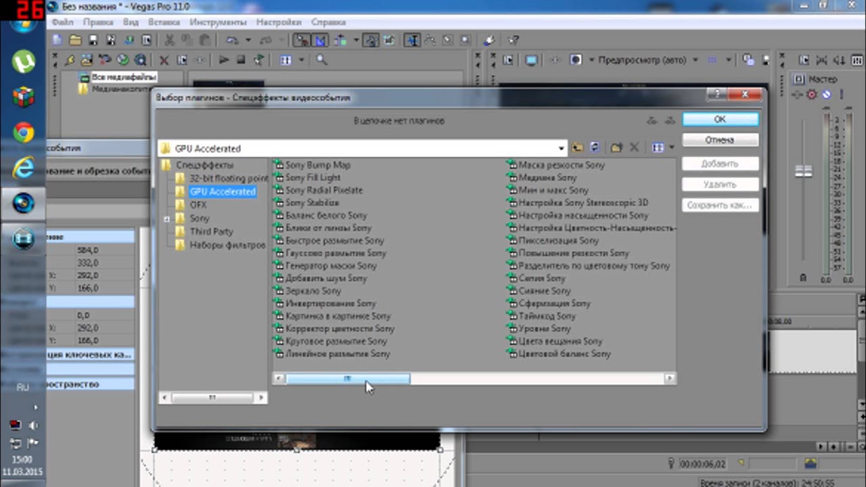Open the Вставка menu
The image size is (866, 487).
coord(164,22)
